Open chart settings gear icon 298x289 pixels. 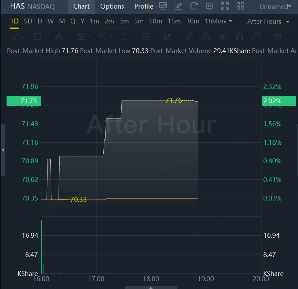coord(209,6)
